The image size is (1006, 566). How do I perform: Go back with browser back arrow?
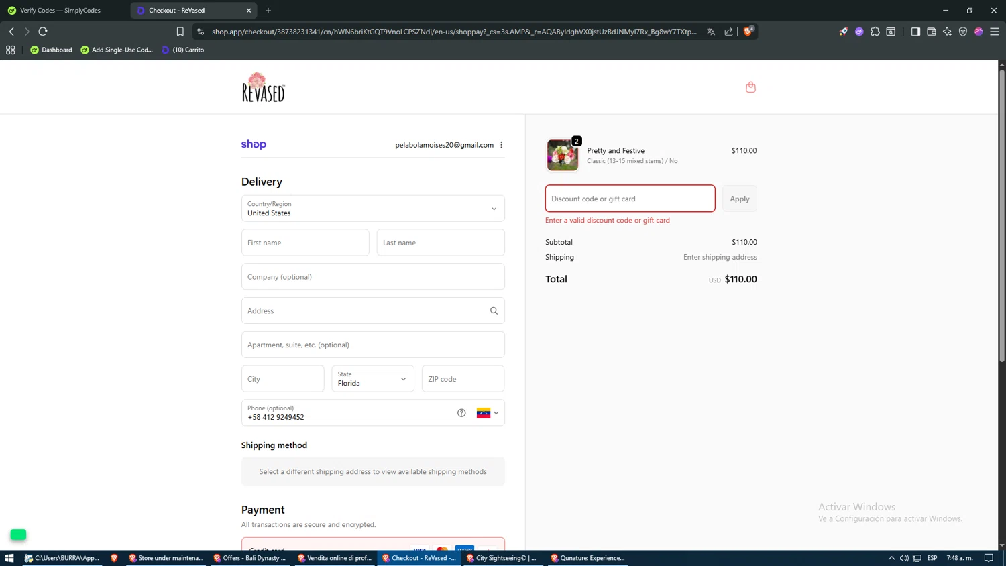tap(11, 32)
